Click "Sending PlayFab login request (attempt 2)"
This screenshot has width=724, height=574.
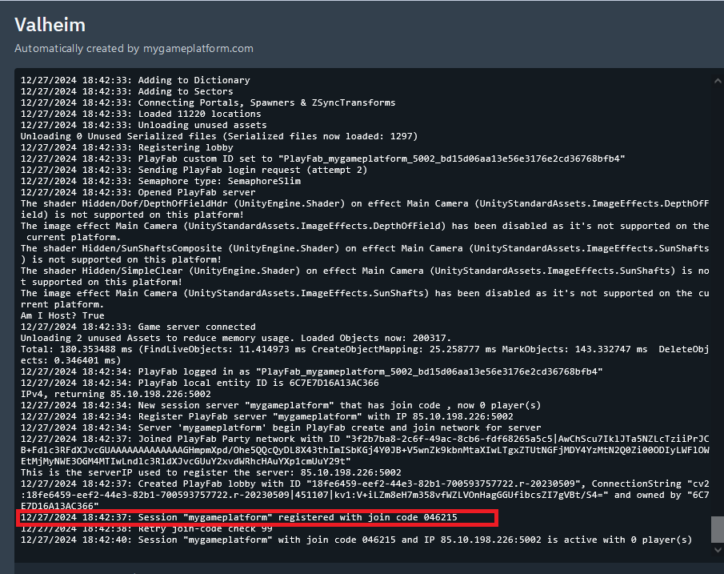[194, 170]
